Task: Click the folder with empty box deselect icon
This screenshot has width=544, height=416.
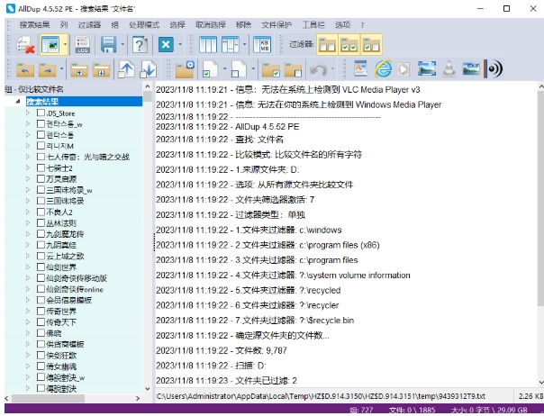Action: [x=293, y=69]
